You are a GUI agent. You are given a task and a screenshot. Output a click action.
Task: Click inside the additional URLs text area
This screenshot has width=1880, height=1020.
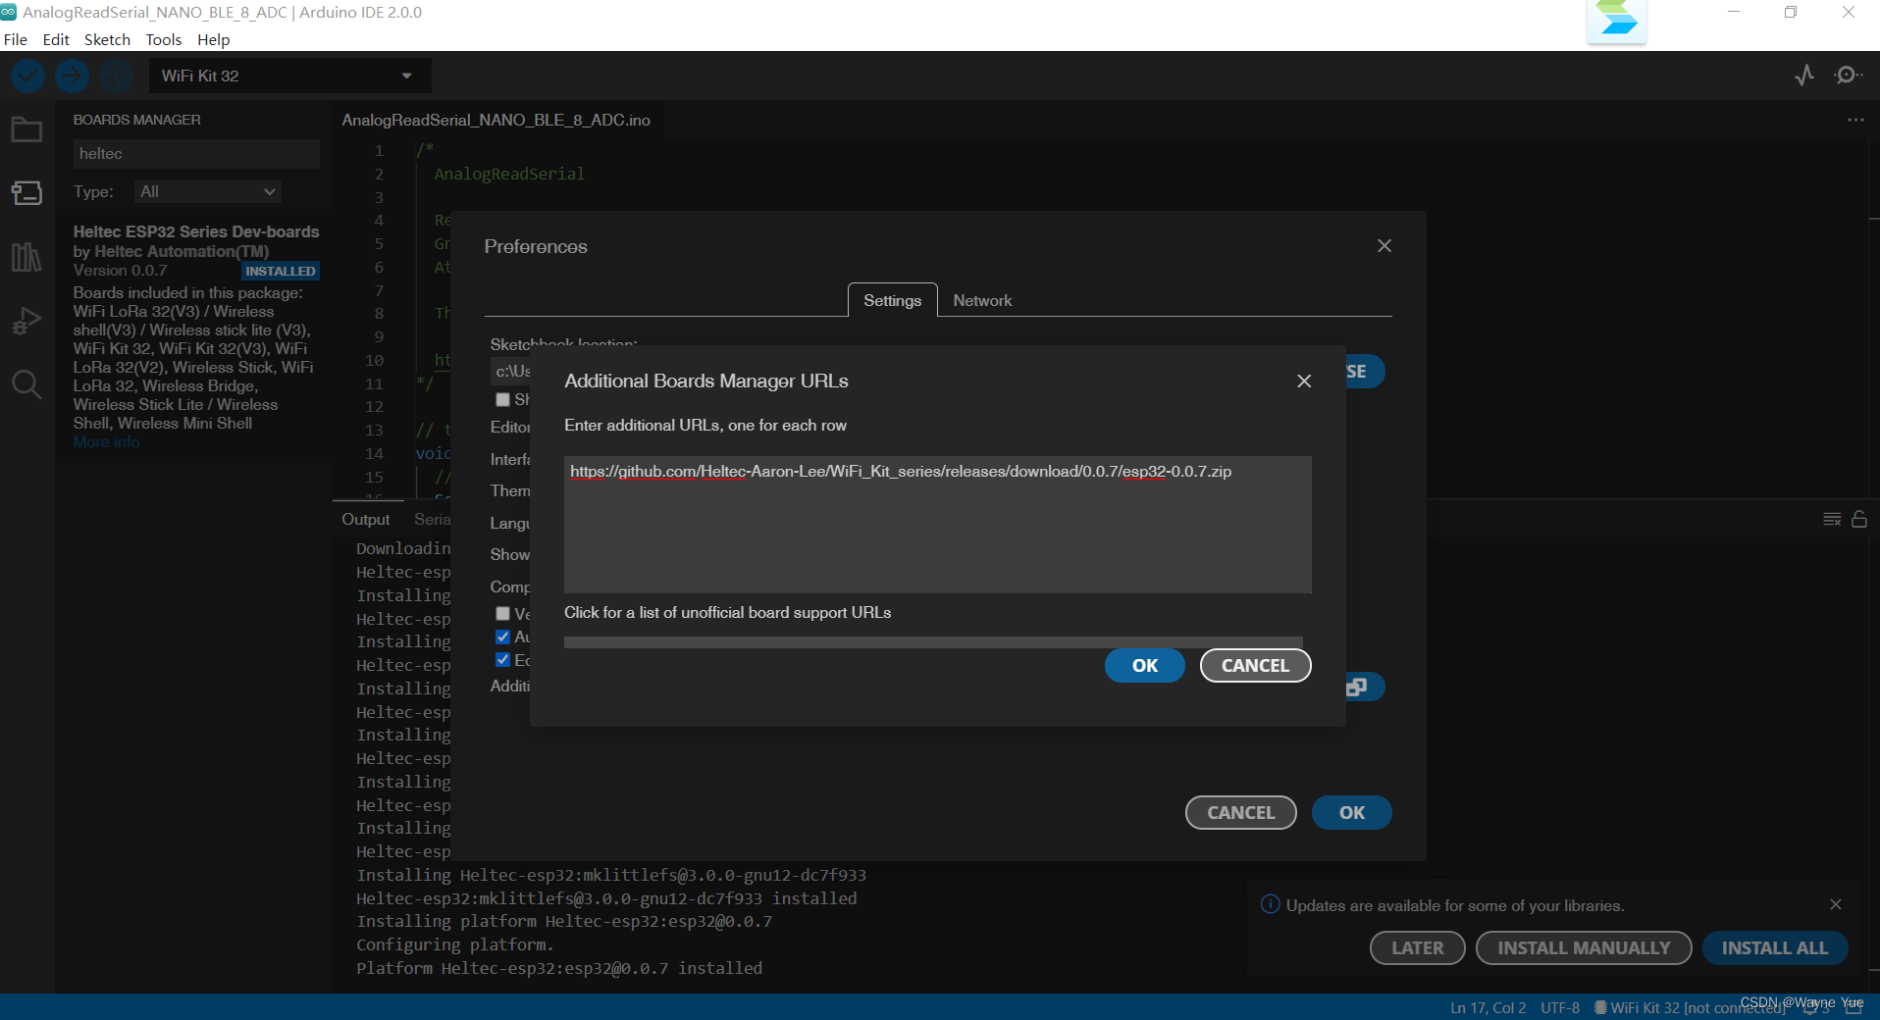click(936, 524)
